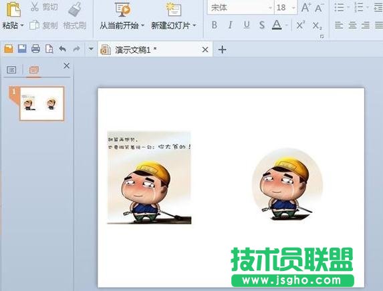Click the New Slide (新建幻灯片) icon
383x291 pixels.
pos(174,10)
